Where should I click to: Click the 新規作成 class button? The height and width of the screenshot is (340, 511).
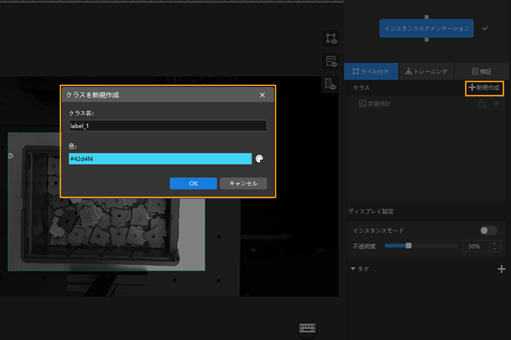pos(484,88)
